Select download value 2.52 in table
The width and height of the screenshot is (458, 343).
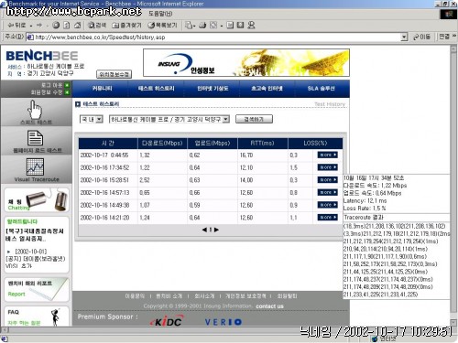[x=145, y=180]
